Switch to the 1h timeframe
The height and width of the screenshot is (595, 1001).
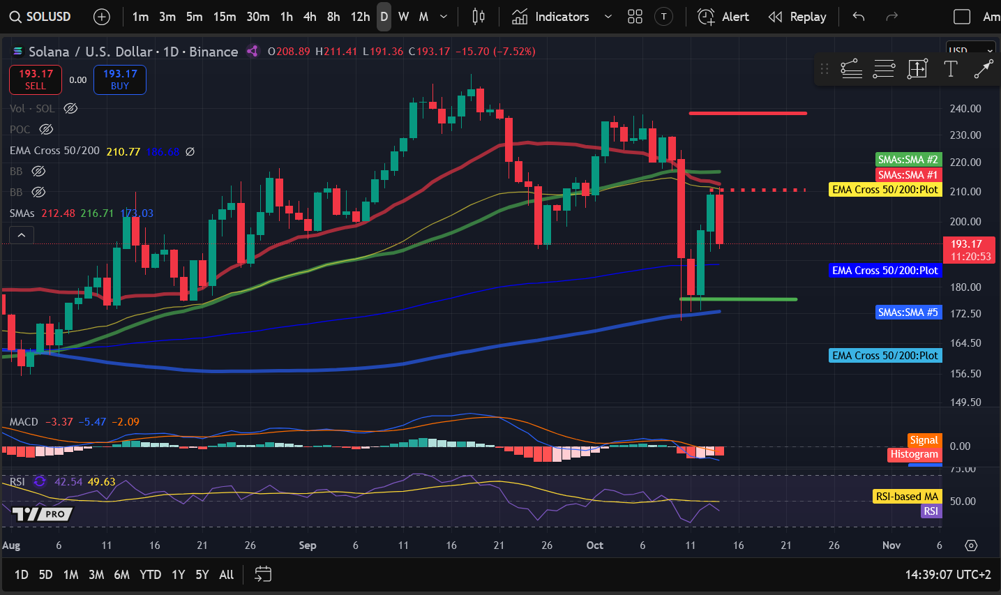coord(287,17)
